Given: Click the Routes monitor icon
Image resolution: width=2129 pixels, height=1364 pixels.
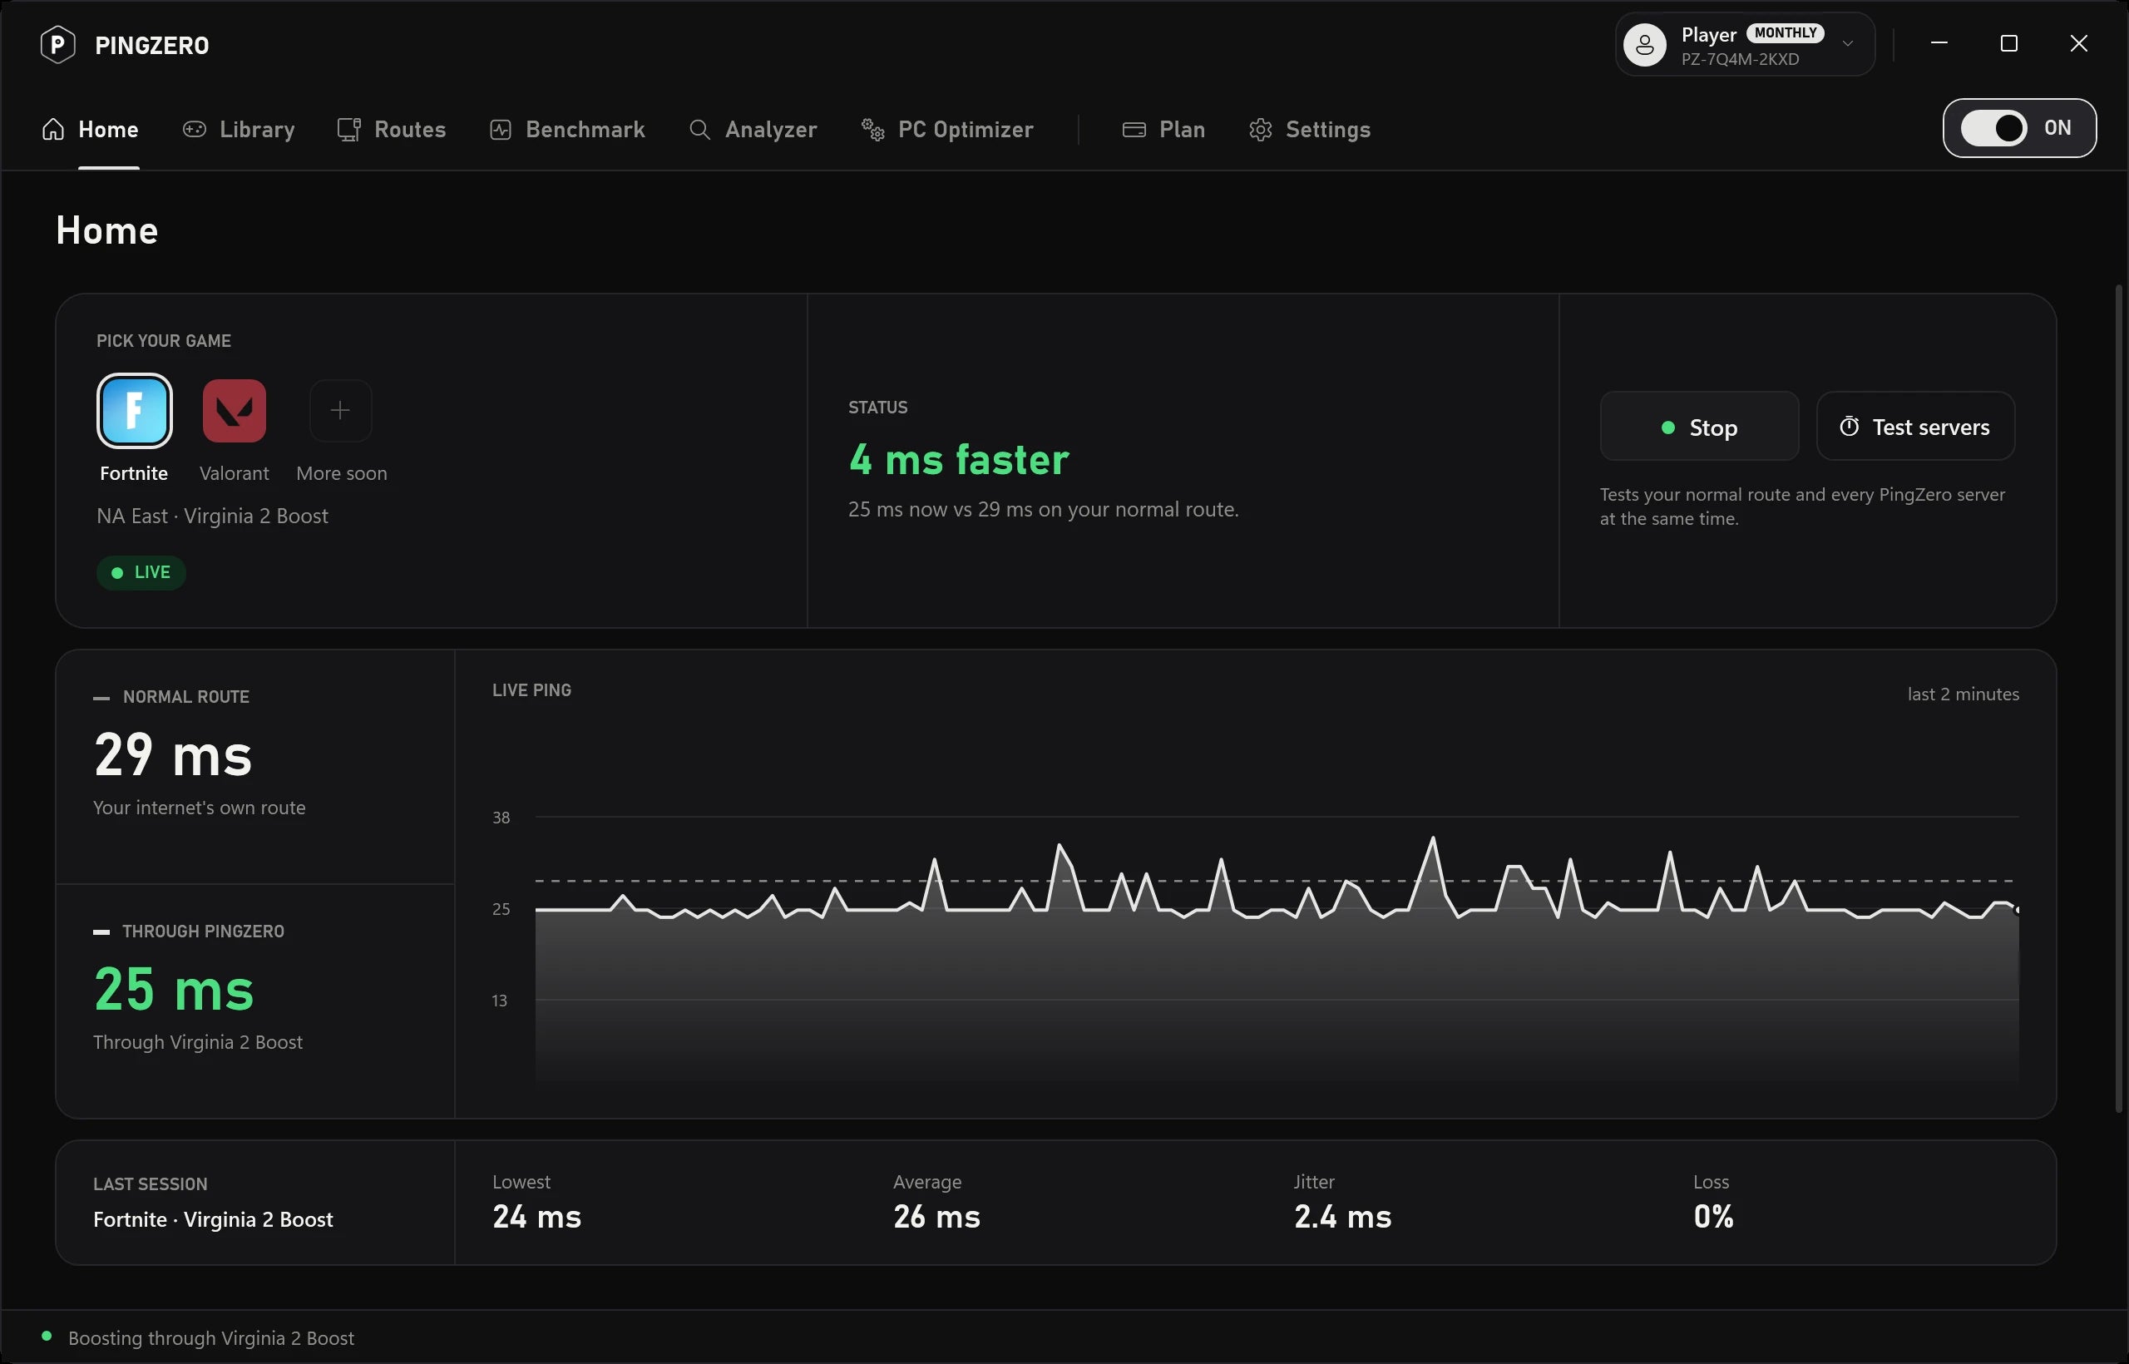Looking at the screenshot, I should click(349, 129).
